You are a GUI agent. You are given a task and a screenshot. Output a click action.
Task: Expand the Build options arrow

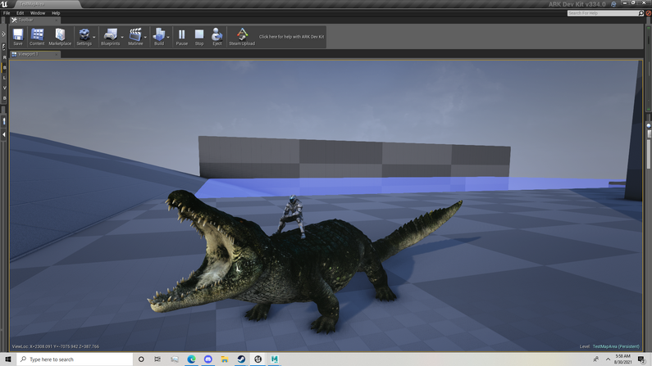168,38
